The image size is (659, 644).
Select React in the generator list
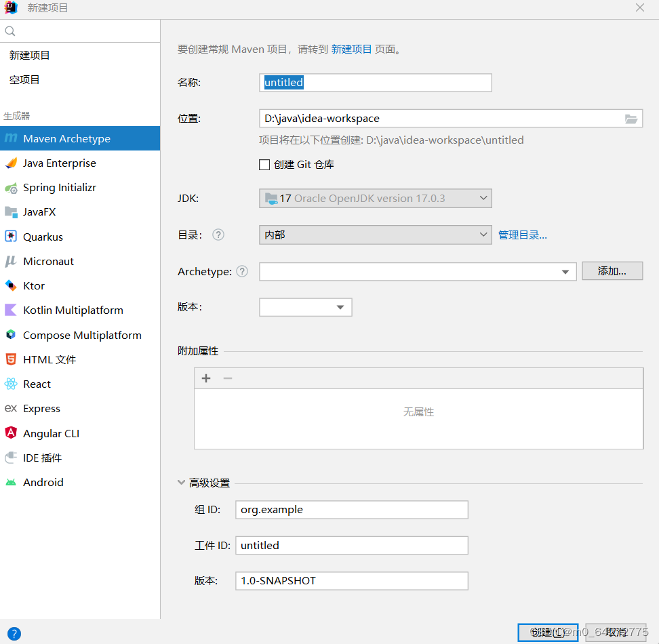tap(80, 384)
